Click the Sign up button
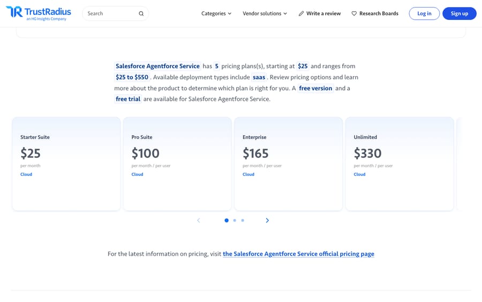Screen dimensions: 482x302 pos(460,13)
